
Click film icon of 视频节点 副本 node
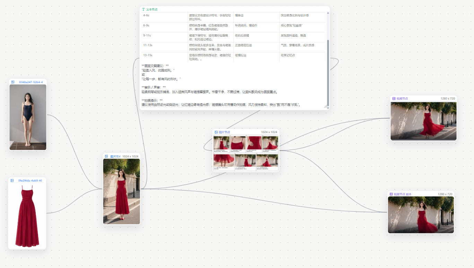391,194
